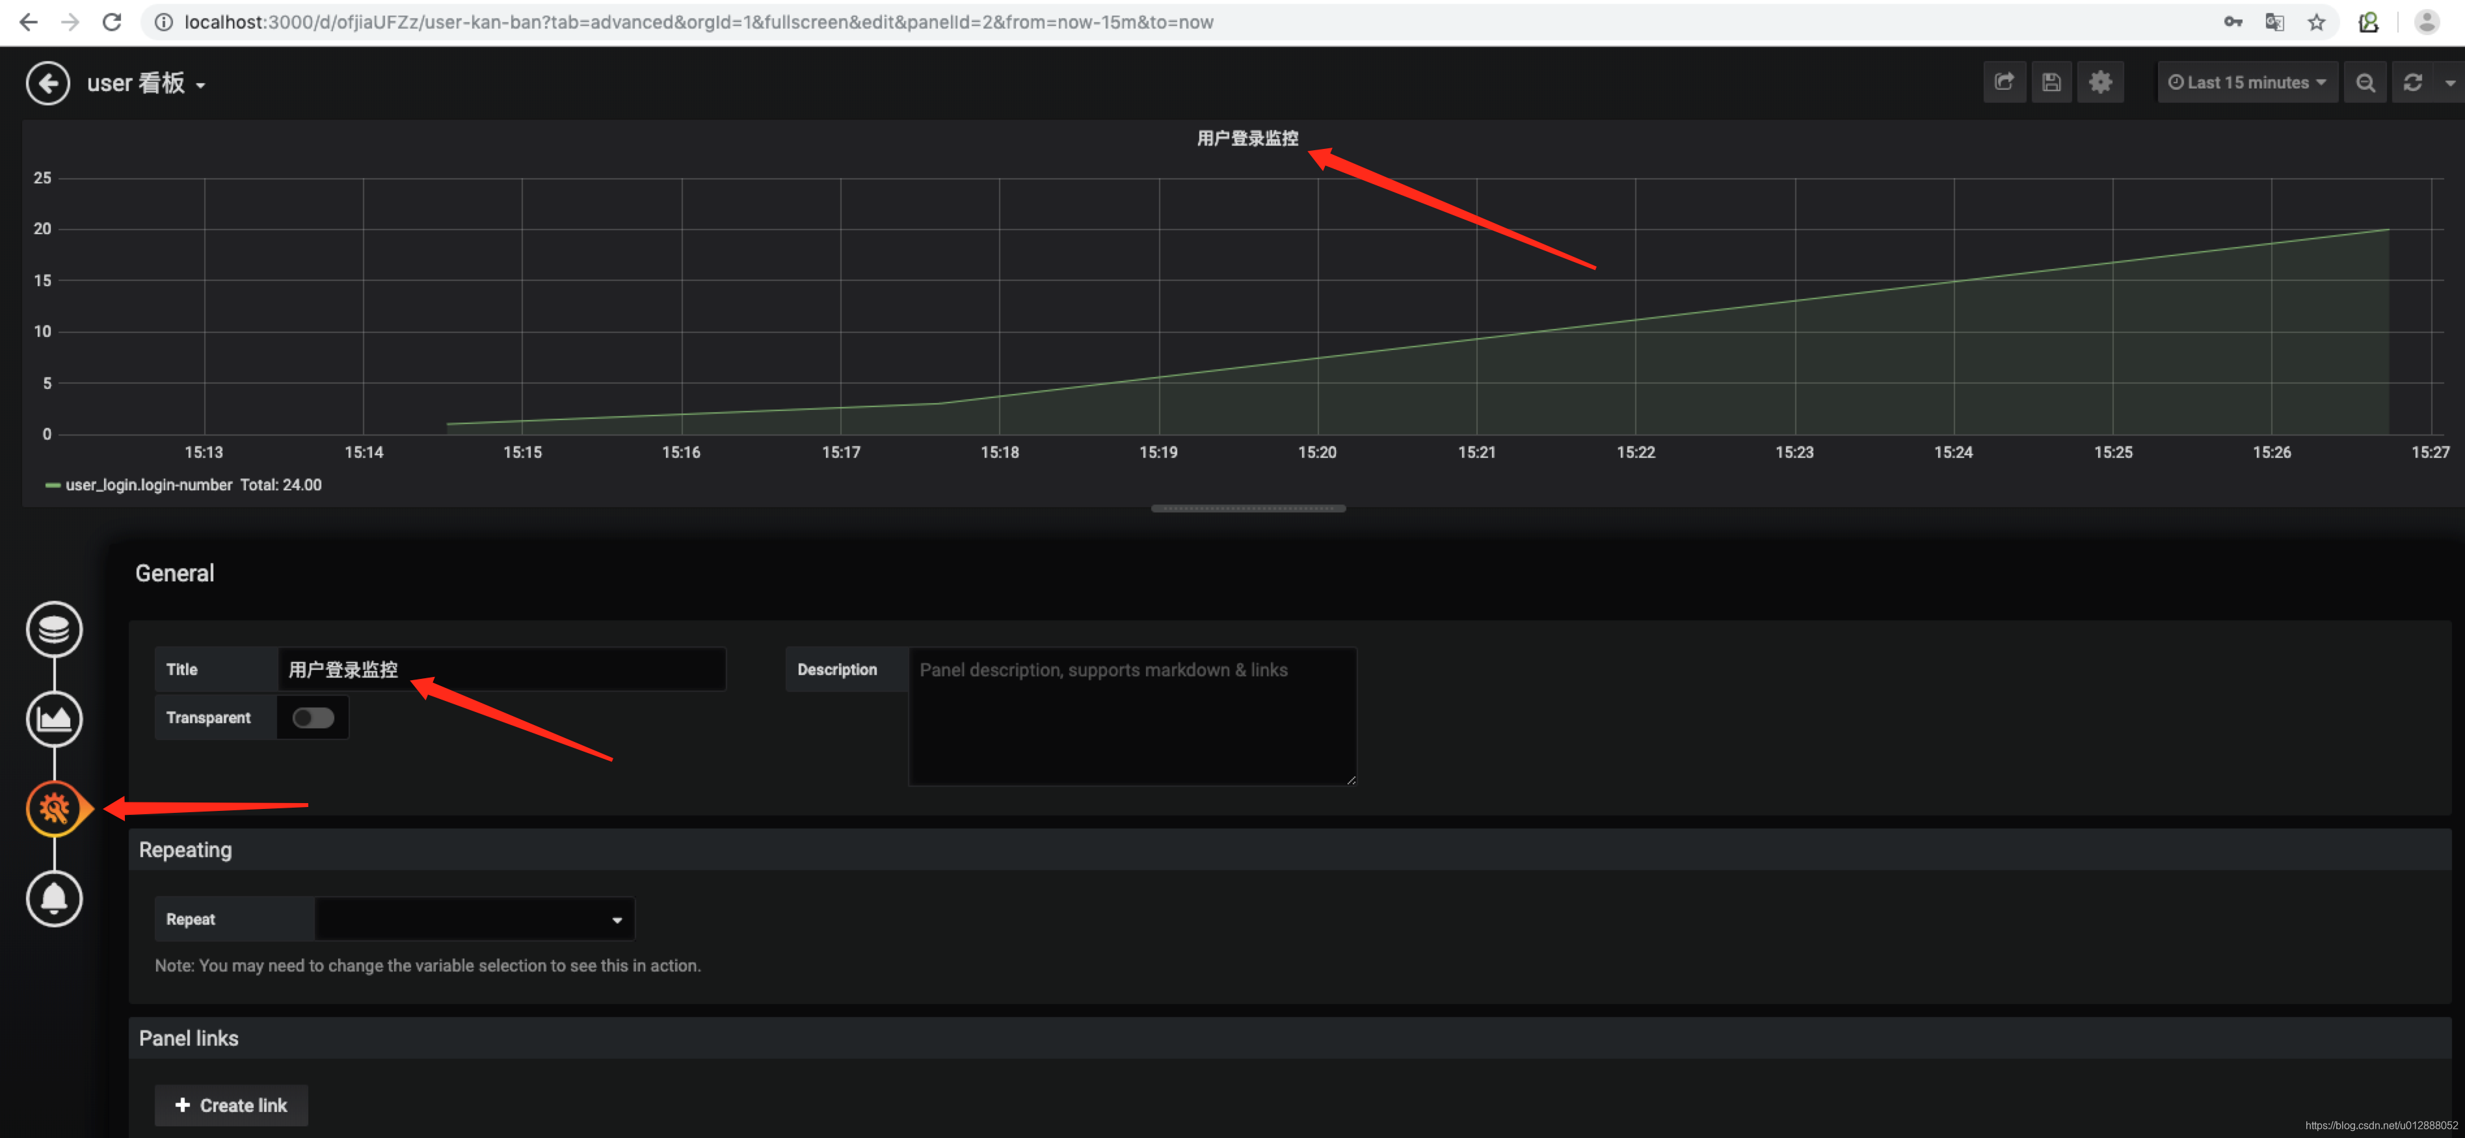Toggle the Transparent switch
Screen dimensions: 2465x1138
point(313,718)
